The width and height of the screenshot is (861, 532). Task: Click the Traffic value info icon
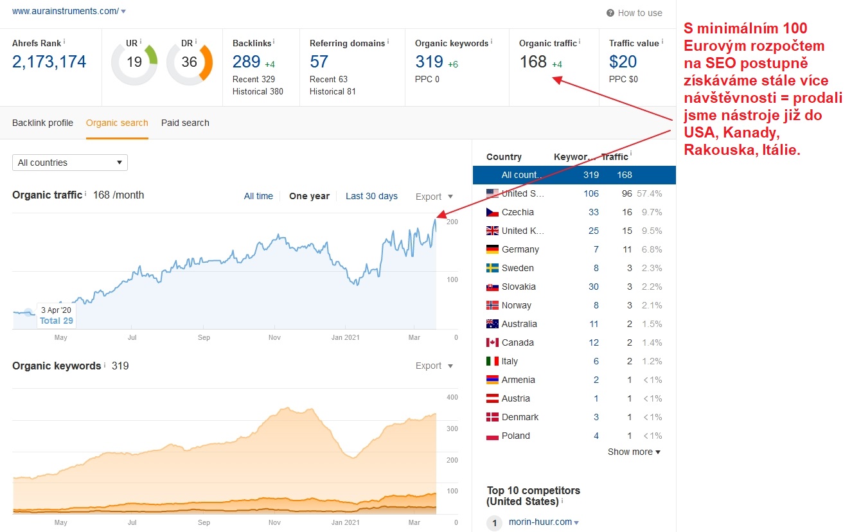[x=663, y=42]
